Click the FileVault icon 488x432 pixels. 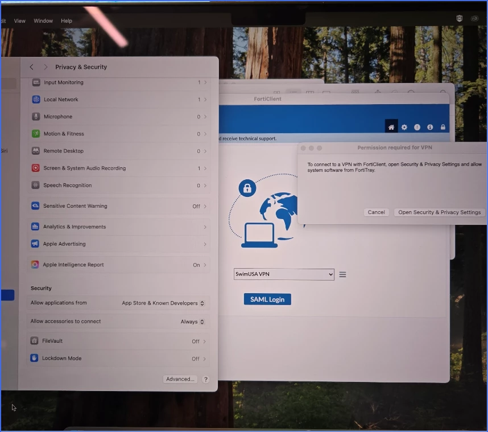34,340
